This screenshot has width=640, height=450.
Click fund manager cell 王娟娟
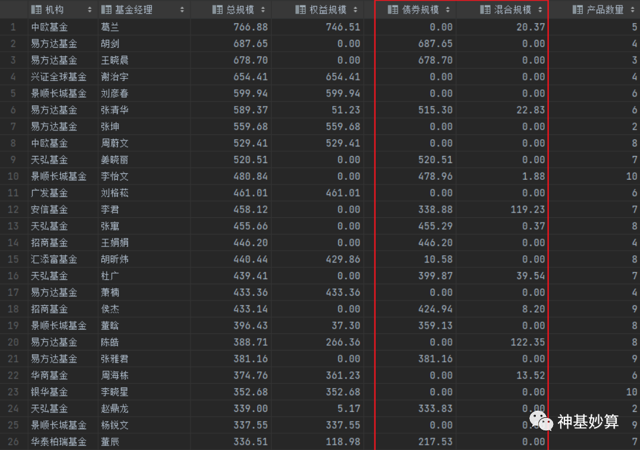(115, 243)
